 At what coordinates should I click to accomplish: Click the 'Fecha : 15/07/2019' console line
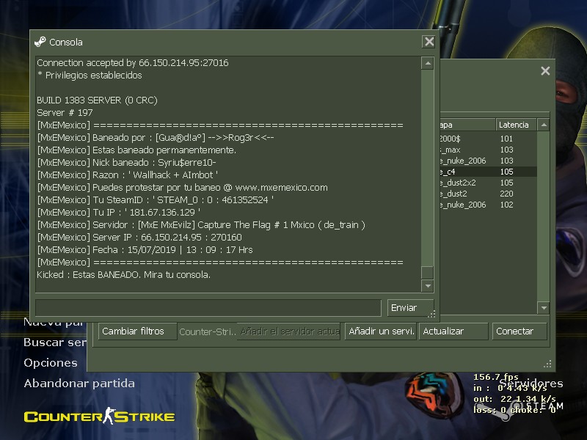pos(145,250)
